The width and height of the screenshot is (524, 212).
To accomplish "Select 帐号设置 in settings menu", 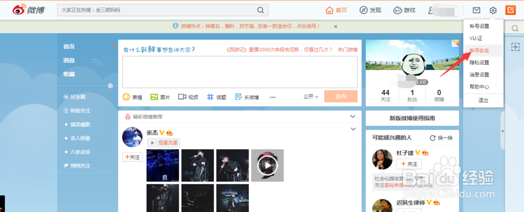I will 479,26.
